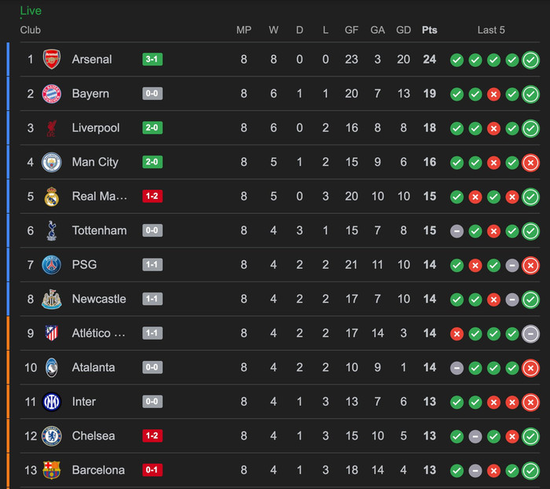Image resolution: width=550 pixels, height=489 pixels.
Task: Click the Inter club crest
Action: tap(52, 402)
